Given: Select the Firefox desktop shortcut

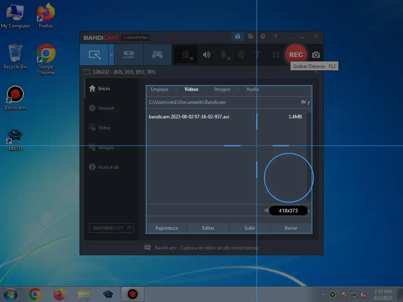Looking at the screenshot, I should point(46,16).
